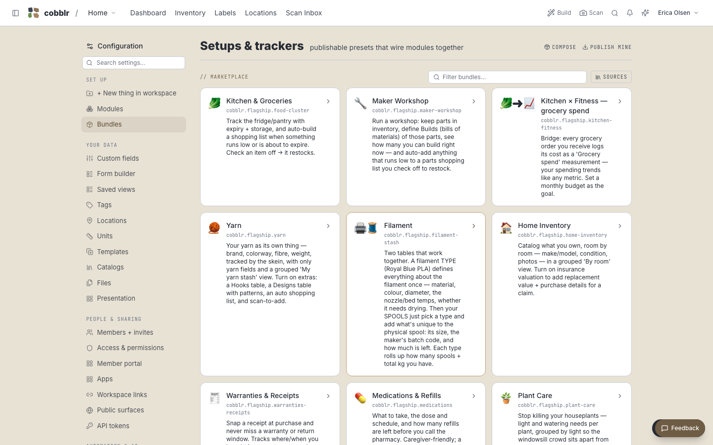Go to the Inventory tab
The width and height of the screenshot is (713, 445).
[190, 13]
